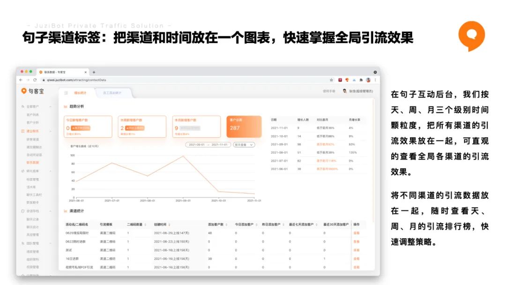Select 聊天记录 in the sidebar
The width and height of the screenshot is (506, 285).
click(33, 219)
